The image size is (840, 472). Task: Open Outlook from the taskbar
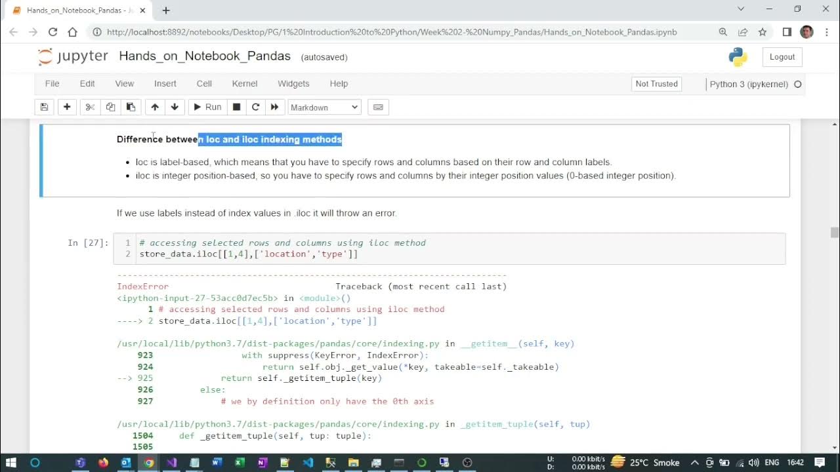pyautogui.click(x=126, y=462)
